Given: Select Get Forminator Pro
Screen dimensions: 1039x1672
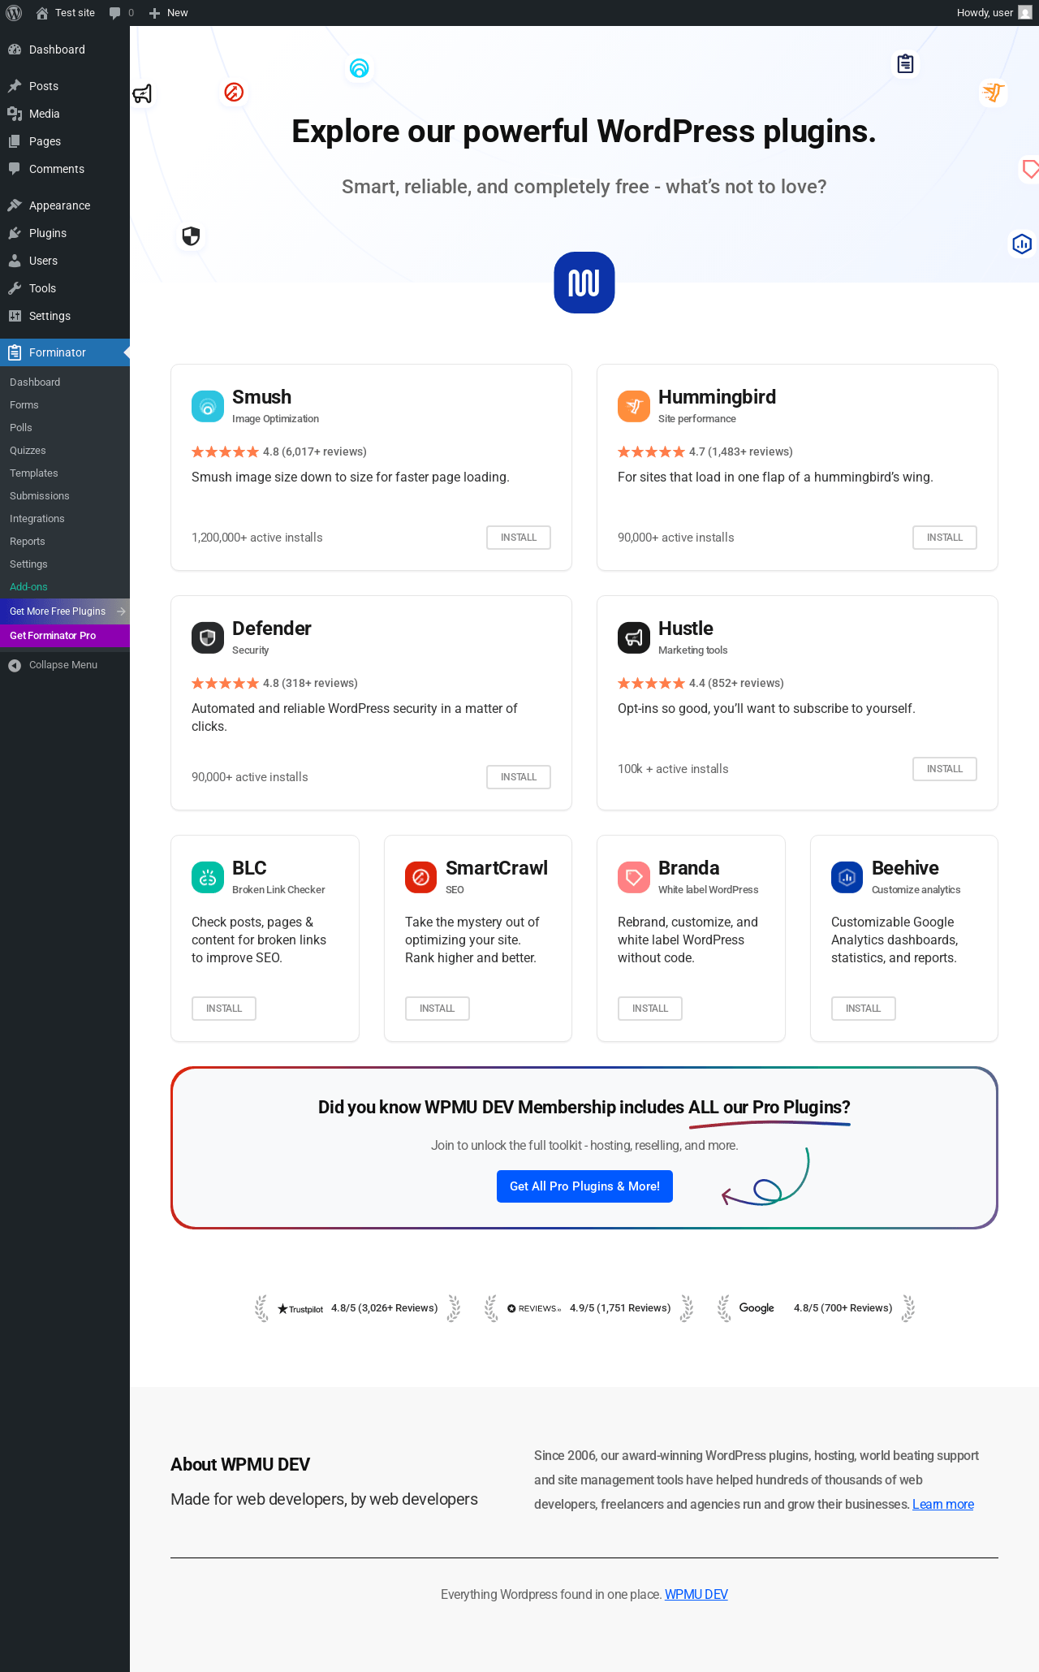Looking at the screenshot, I should [65, 636].
